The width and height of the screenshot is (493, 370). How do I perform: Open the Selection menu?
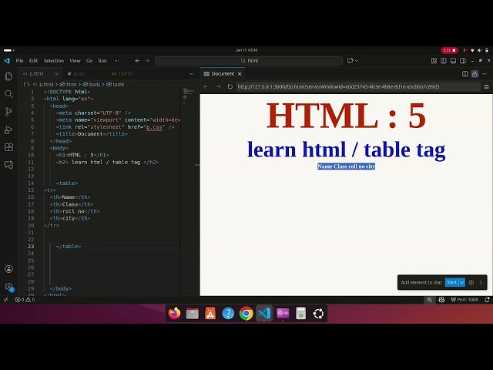[x=54, y=61]
